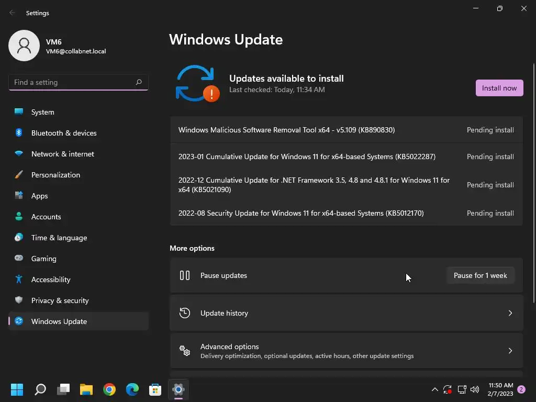Click the System monitor icon in sidebar
This screenshot has height=402, width=536.
19,112
